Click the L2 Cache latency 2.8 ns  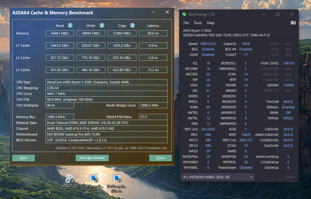(x=153, y=58)
